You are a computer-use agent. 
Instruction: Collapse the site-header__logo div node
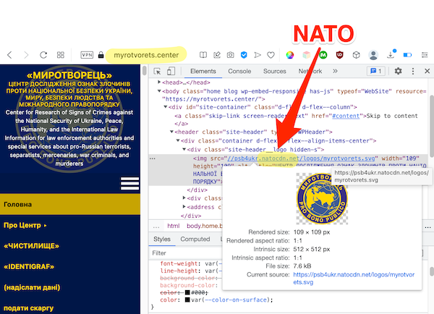click(x=184, y=150)
